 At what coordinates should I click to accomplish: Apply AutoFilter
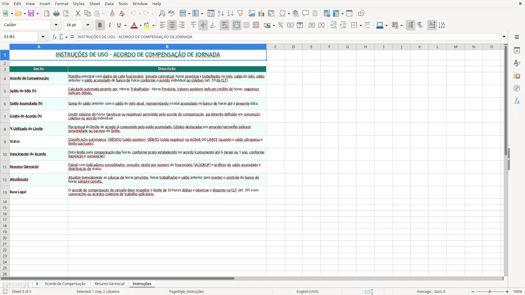coord(240,14)
